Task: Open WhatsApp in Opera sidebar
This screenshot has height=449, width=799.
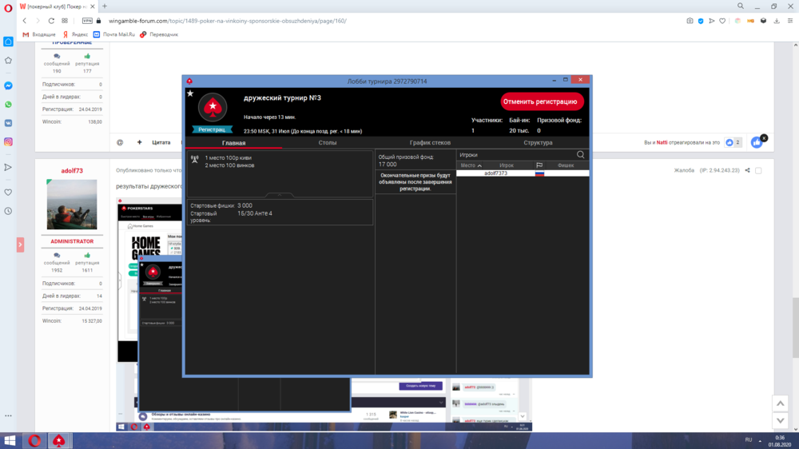Action: point(8,105)
